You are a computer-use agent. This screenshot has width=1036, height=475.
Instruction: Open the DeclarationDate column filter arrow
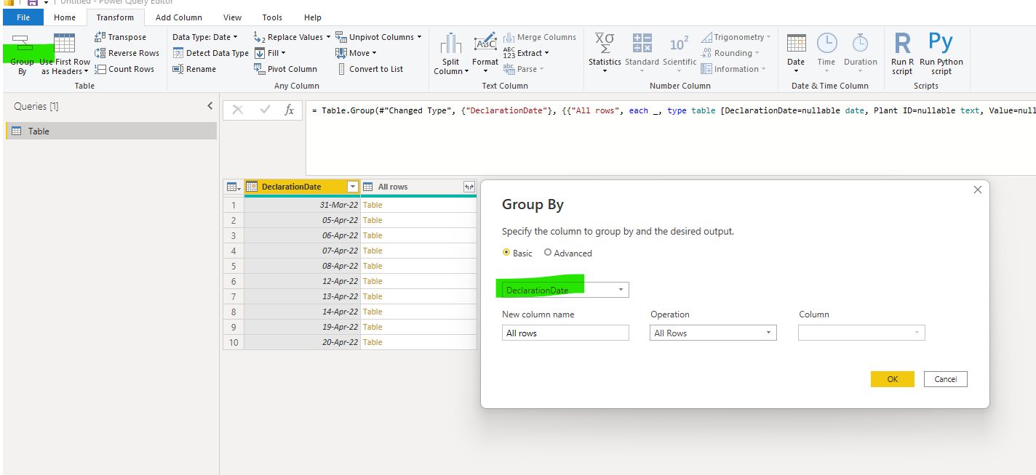353,187
